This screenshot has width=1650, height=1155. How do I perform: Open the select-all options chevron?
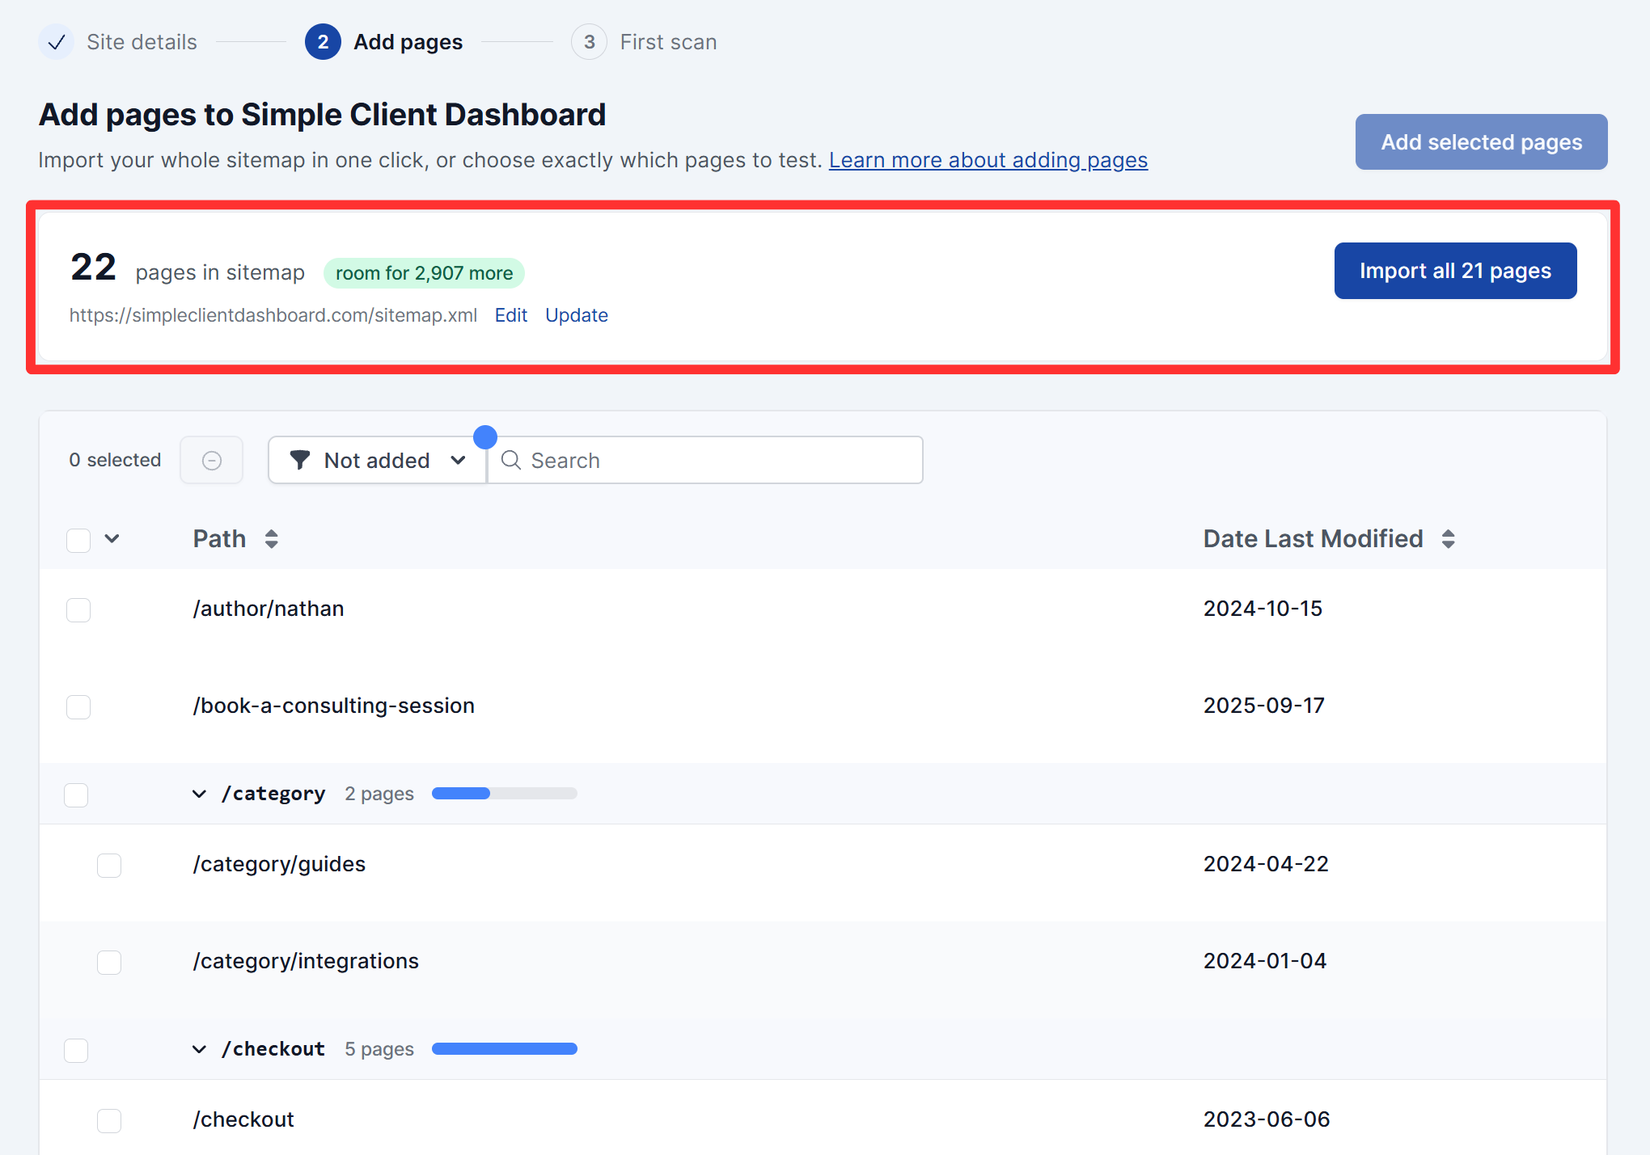[x=112, y=539]
